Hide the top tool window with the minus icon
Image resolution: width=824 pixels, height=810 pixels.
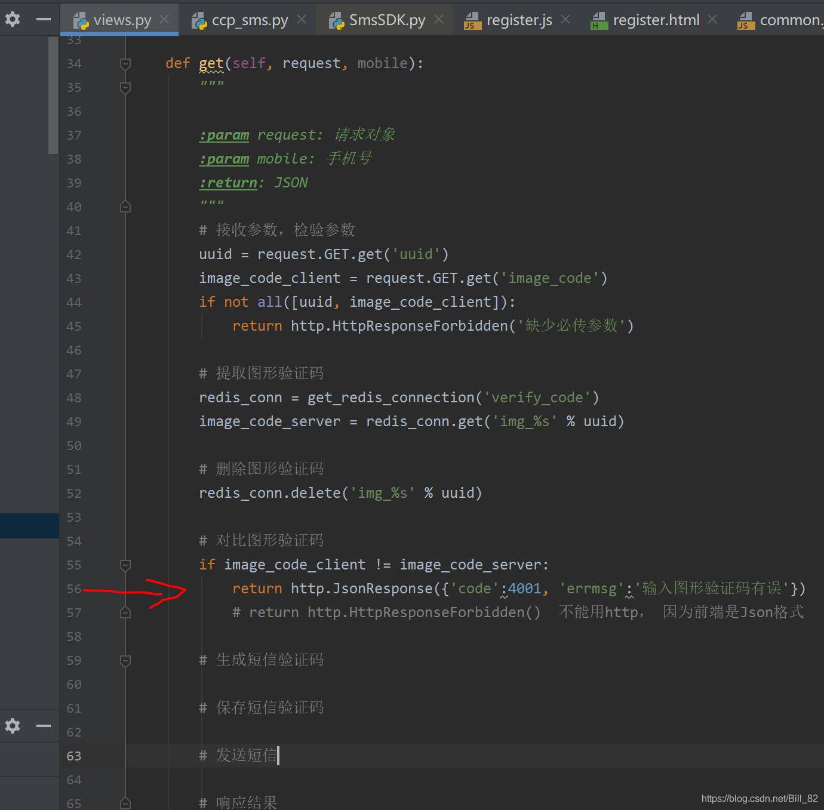44,20
